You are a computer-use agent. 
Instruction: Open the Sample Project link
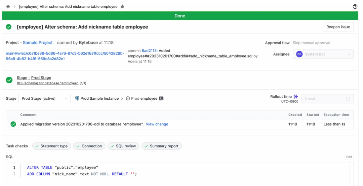click(38, 42)
